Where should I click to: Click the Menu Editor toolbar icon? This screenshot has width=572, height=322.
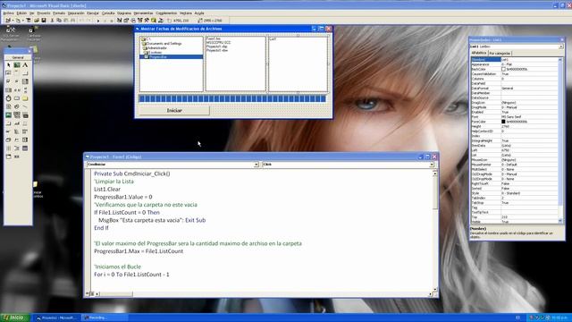pyautogui.click(x=29, y=21)
